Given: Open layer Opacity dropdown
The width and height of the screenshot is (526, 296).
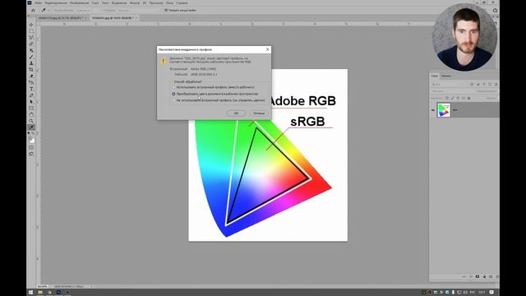Looking at the screenshot, I should pyautogui.click(x=487, y=91).
